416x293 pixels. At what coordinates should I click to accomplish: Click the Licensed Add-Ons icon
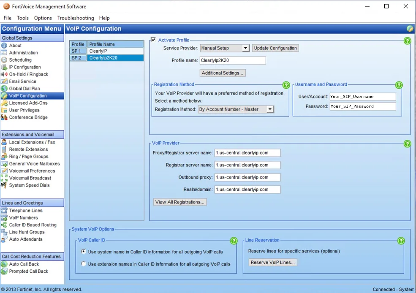[x=4, y=103]
